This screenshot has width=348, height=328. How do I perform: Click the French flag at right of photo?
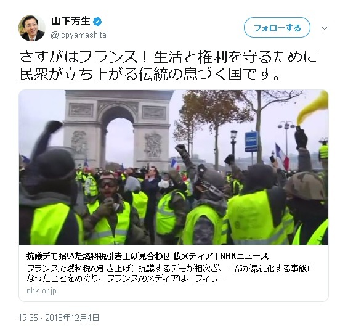click(282, 156)
